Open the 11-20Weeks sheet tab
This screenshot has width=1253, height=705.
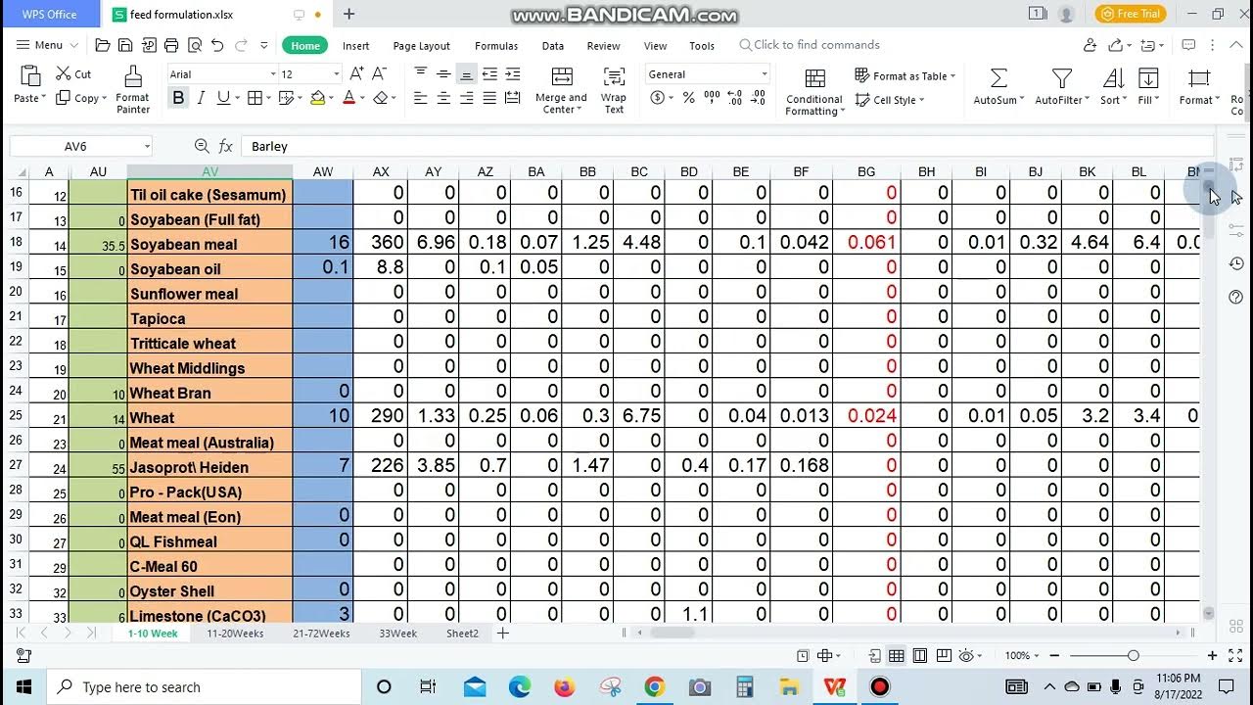(x=236, y=634)
